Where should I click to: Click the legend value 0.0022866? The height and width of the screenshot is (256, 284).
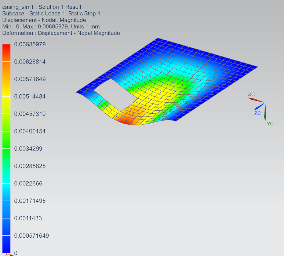pyautogui.click(x=28, y=183)
